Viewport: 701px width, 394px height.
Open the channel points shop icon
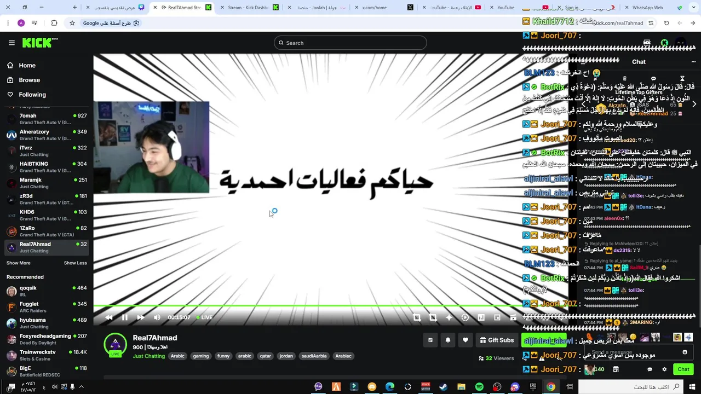pos(616,369)
